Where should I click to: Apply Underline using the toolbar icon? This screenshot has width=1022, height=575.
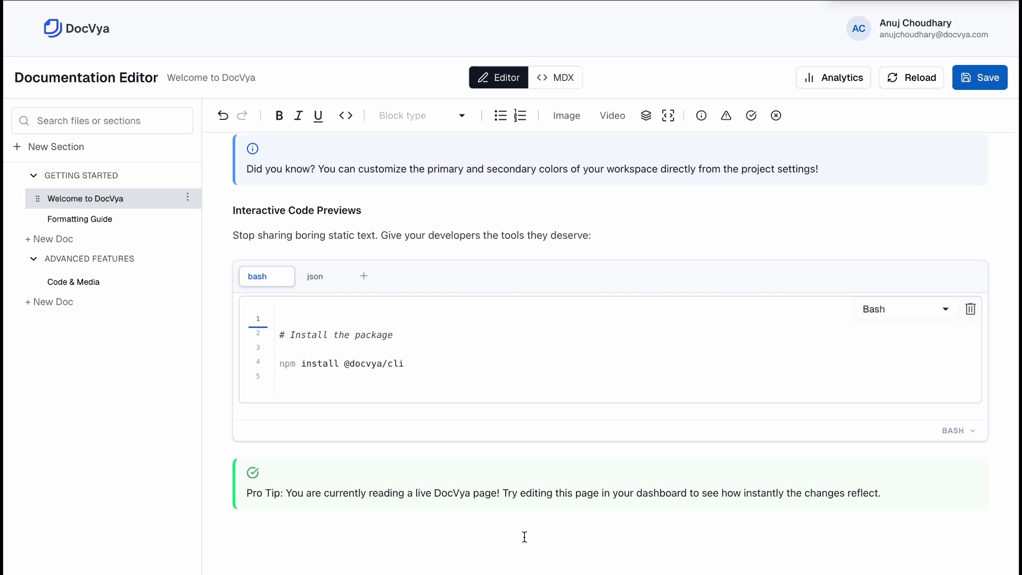tap(318, 116)
